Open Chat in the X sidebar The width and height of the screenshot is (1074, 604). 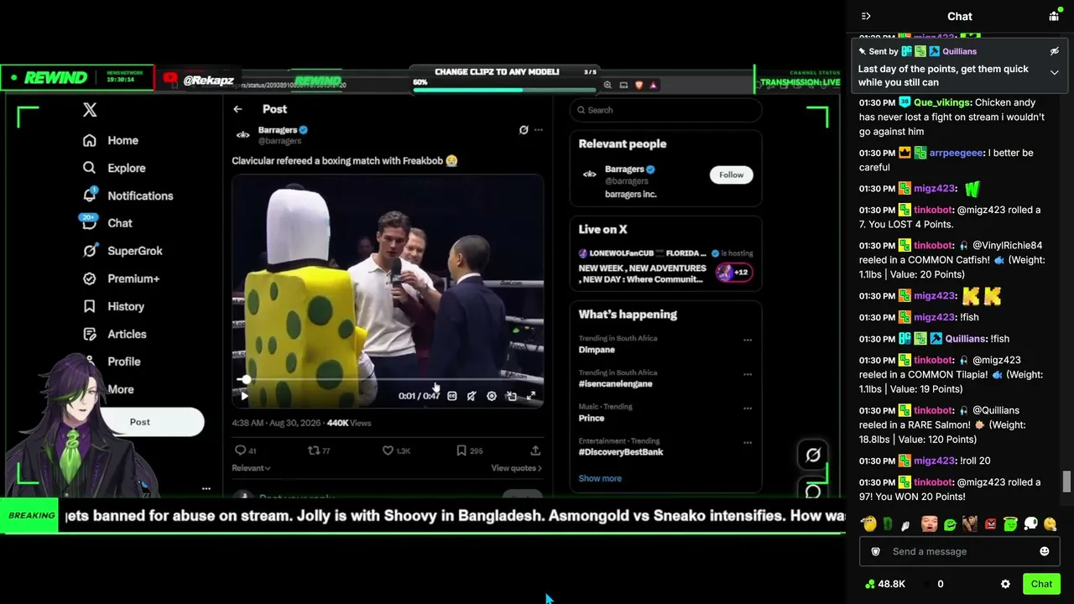(x=107, y=223)
